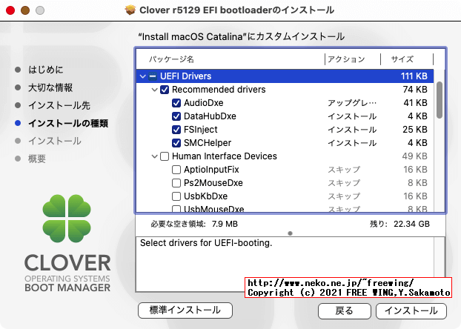461x329 pixels.
Task: Check the AptioInputFix checkbox
Action: tap(176, 170)
